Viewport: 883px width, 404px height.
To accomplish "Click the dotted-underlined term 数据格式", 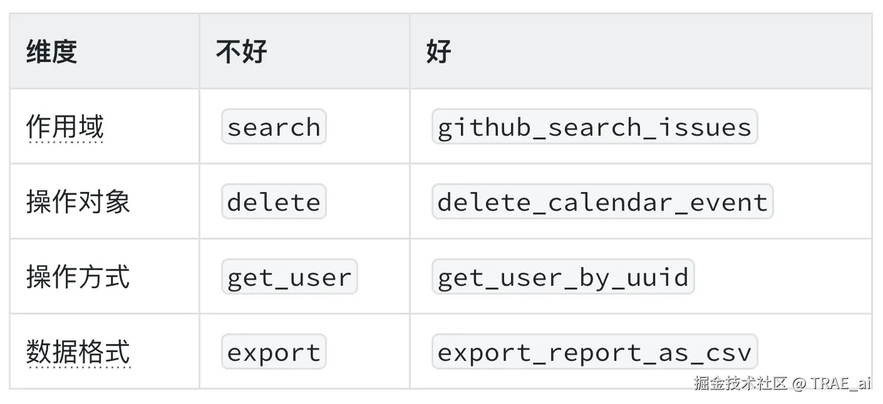I will click(x=78, y=352).
